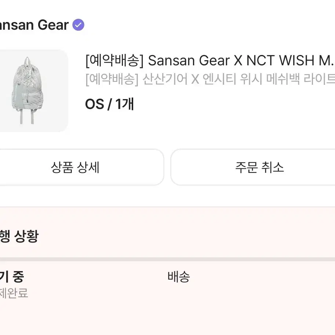Select the option text OS / 1개

[x=109, y=104]
